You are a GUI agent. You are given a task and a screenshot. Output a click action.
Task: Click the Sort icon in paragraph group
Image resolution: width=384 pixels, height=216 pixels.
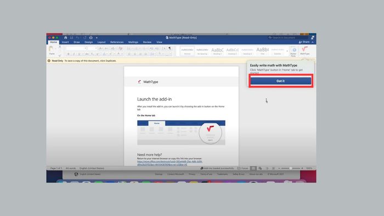click(165, 48)
